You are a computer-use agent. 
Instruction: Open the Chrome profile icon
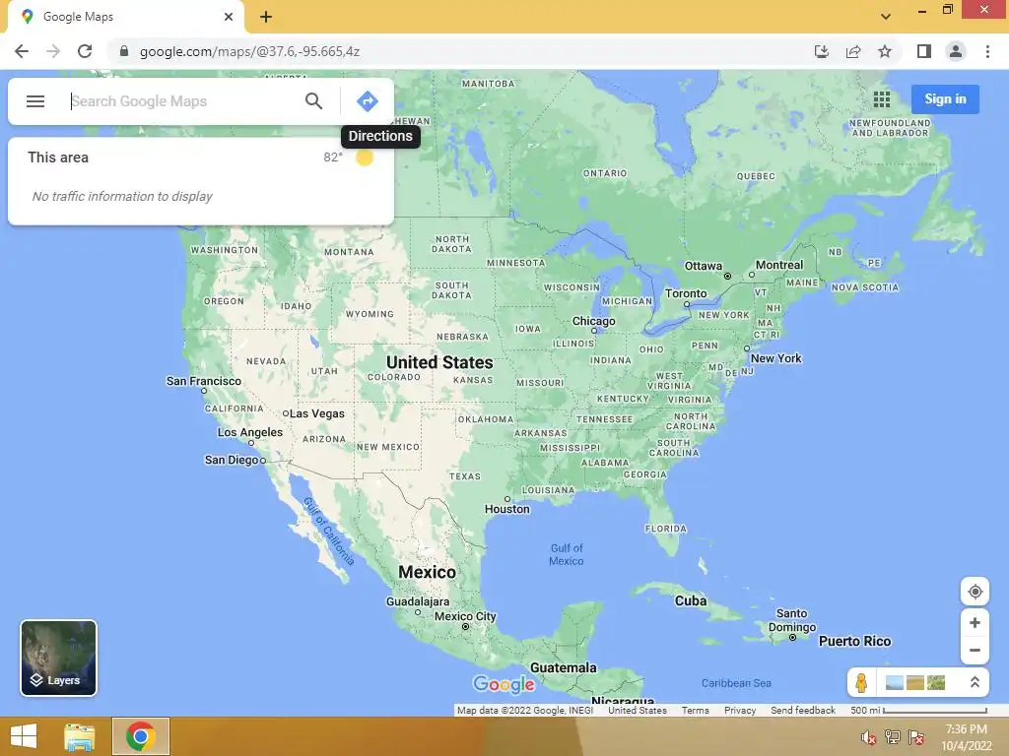click(x=956, y=51)
